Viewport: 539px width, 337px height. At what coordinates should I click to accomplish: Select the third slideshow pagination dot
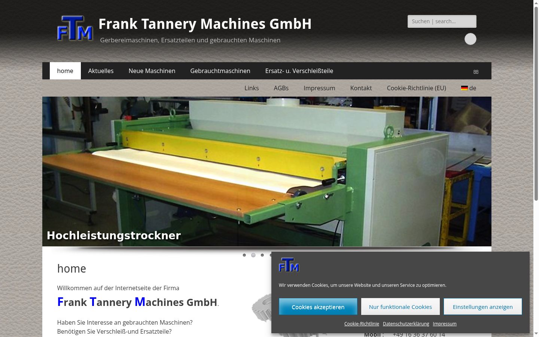(262, 255)
